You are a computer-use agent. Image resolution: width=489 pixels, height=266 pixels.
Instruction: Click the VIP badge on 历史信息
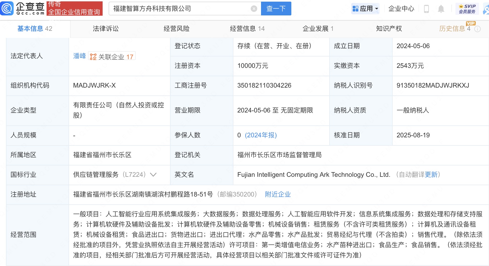(x=471, y=23)
